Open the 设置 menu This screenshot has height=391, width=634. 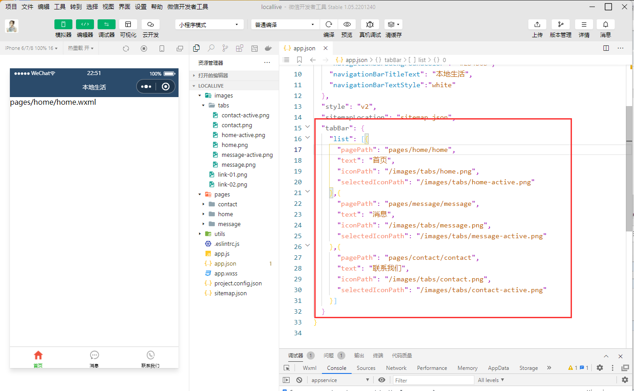(x=141, y=7)
